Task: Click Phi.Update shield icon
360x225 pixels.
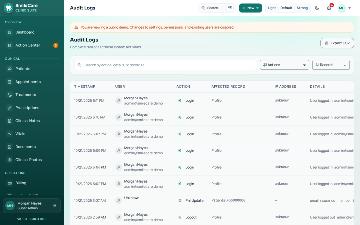Action: (x=180, y=200)
